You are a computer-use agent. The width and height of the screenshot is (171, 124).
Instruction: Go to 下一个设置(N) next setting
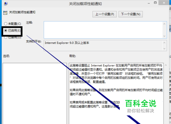click(x=131, y=14)
